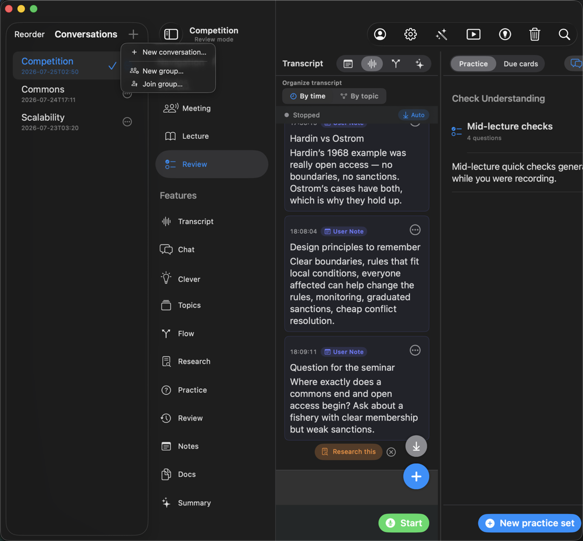Open Chat in the Features list
This screenshot has height=541, width=583.
(178, 249)
